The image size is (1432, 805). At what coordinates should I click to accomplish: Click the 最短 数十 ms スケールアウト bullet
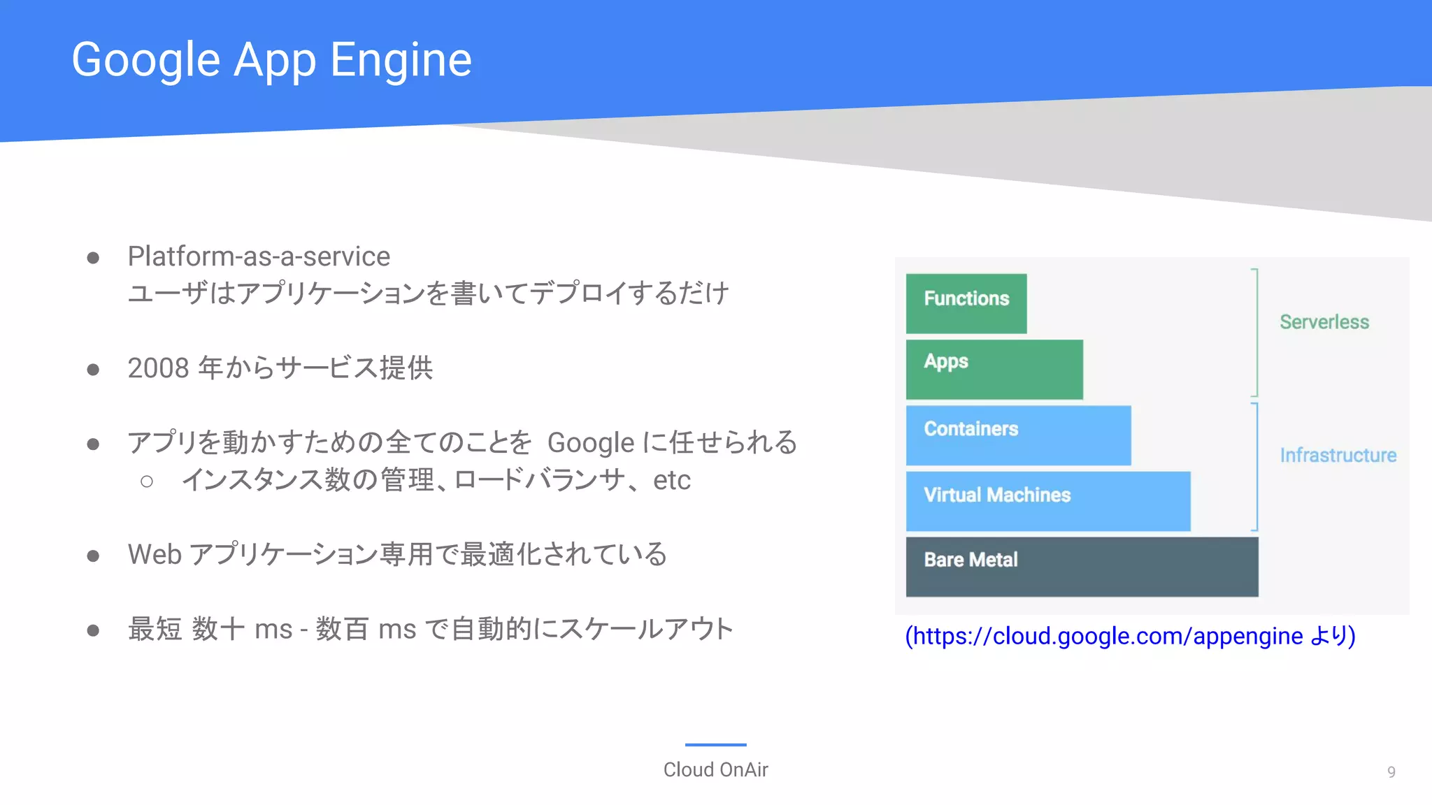(431, 629)
